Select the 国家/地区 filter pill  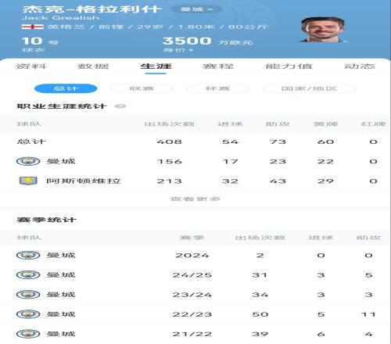[x=309, y=88]
